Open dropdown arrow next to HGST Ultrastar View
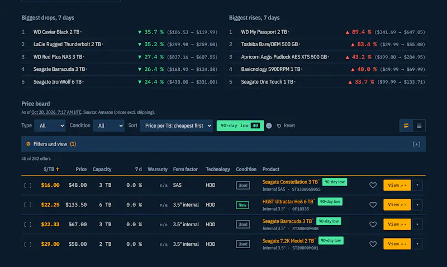This screenshot has height=267, width=447. (x=417, y=205)
